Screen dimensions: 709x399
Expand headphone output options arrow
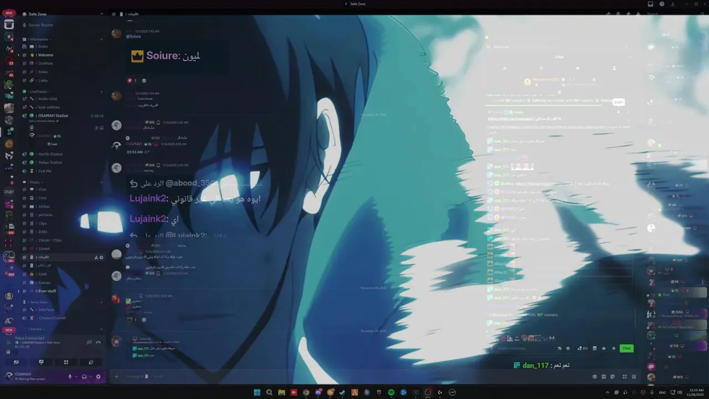(90, 376)
